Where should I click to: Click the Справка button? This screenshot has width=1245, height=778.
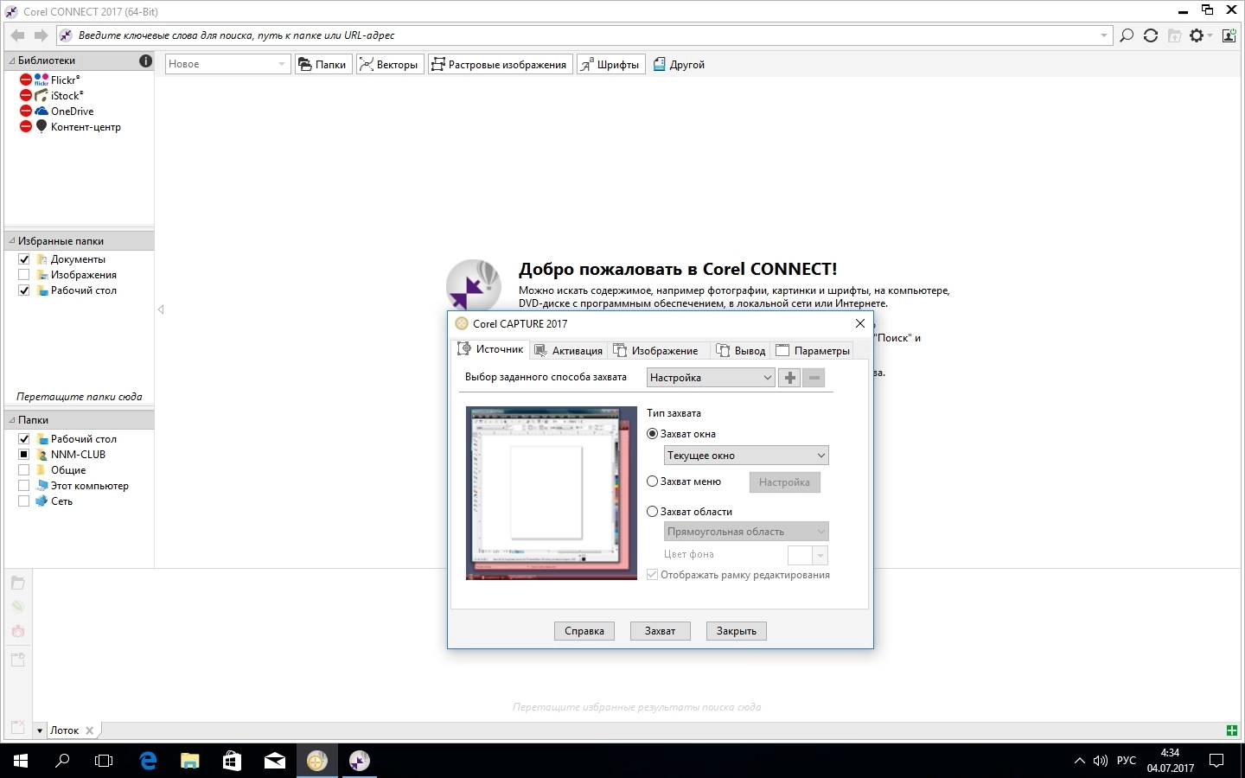pyautogui.click(x=584, y=631)
